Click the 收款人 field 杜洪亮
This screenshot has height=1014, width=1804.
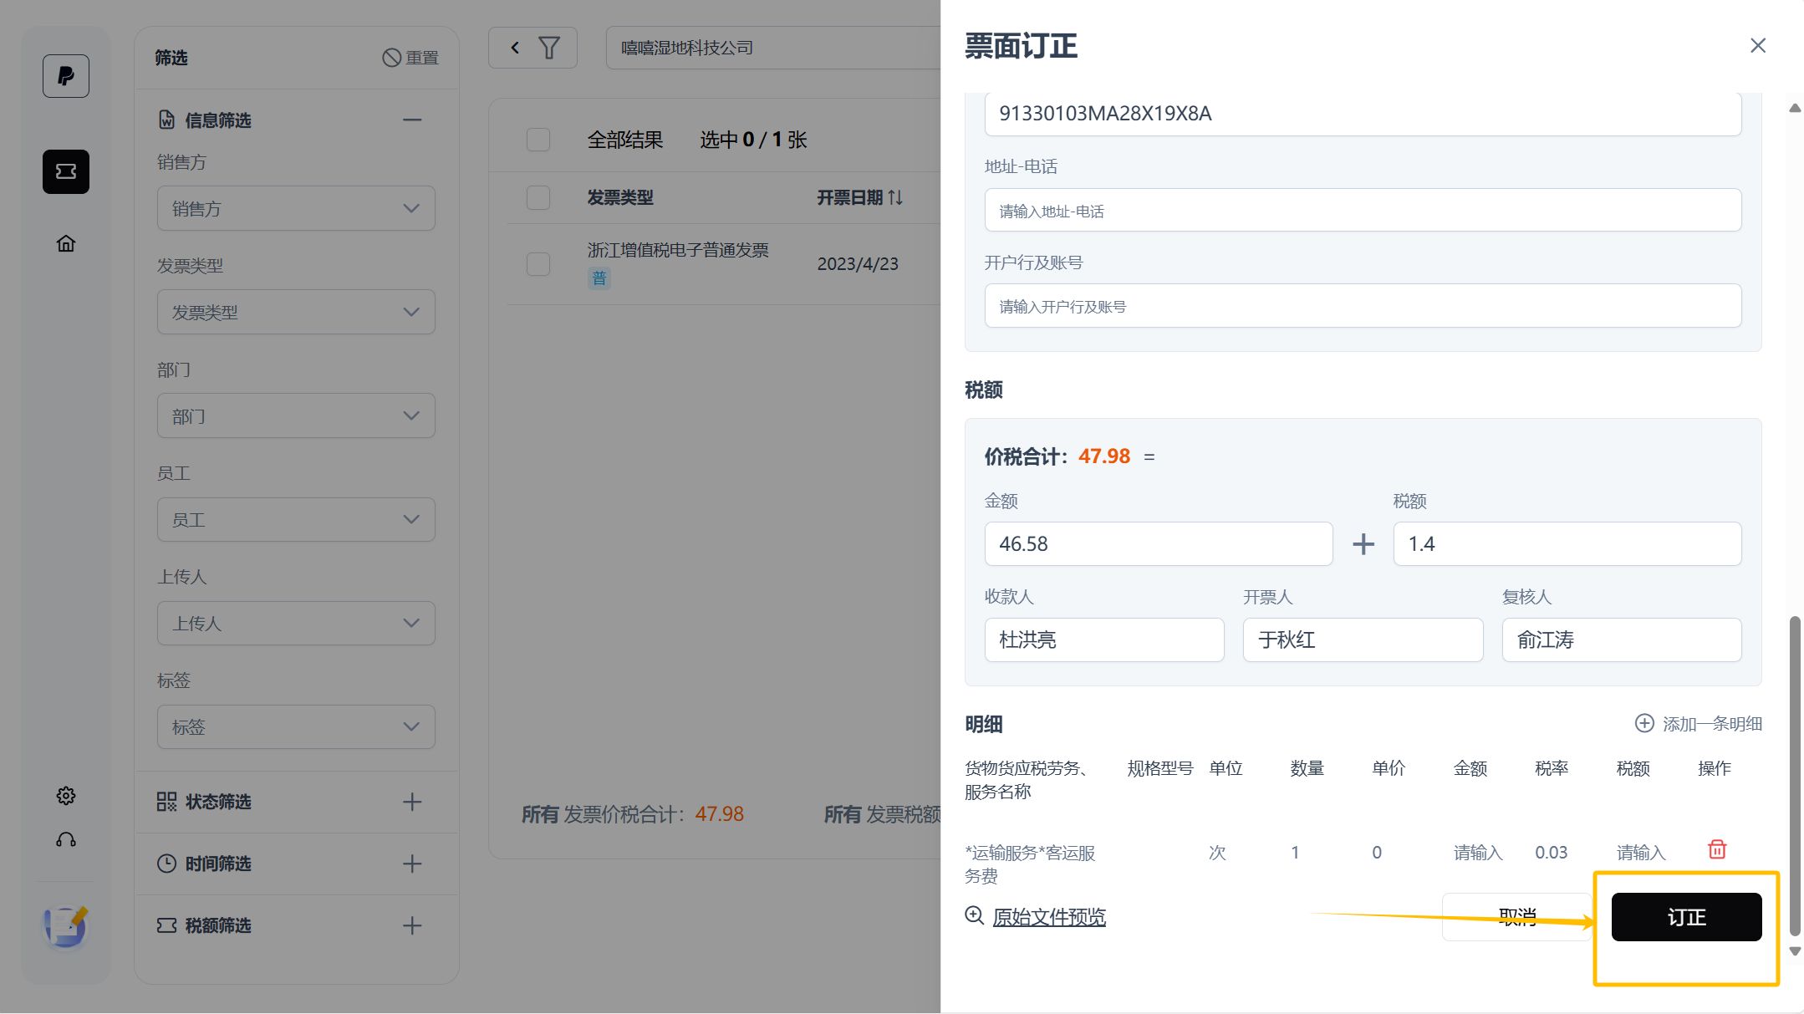pos(1104,640)
